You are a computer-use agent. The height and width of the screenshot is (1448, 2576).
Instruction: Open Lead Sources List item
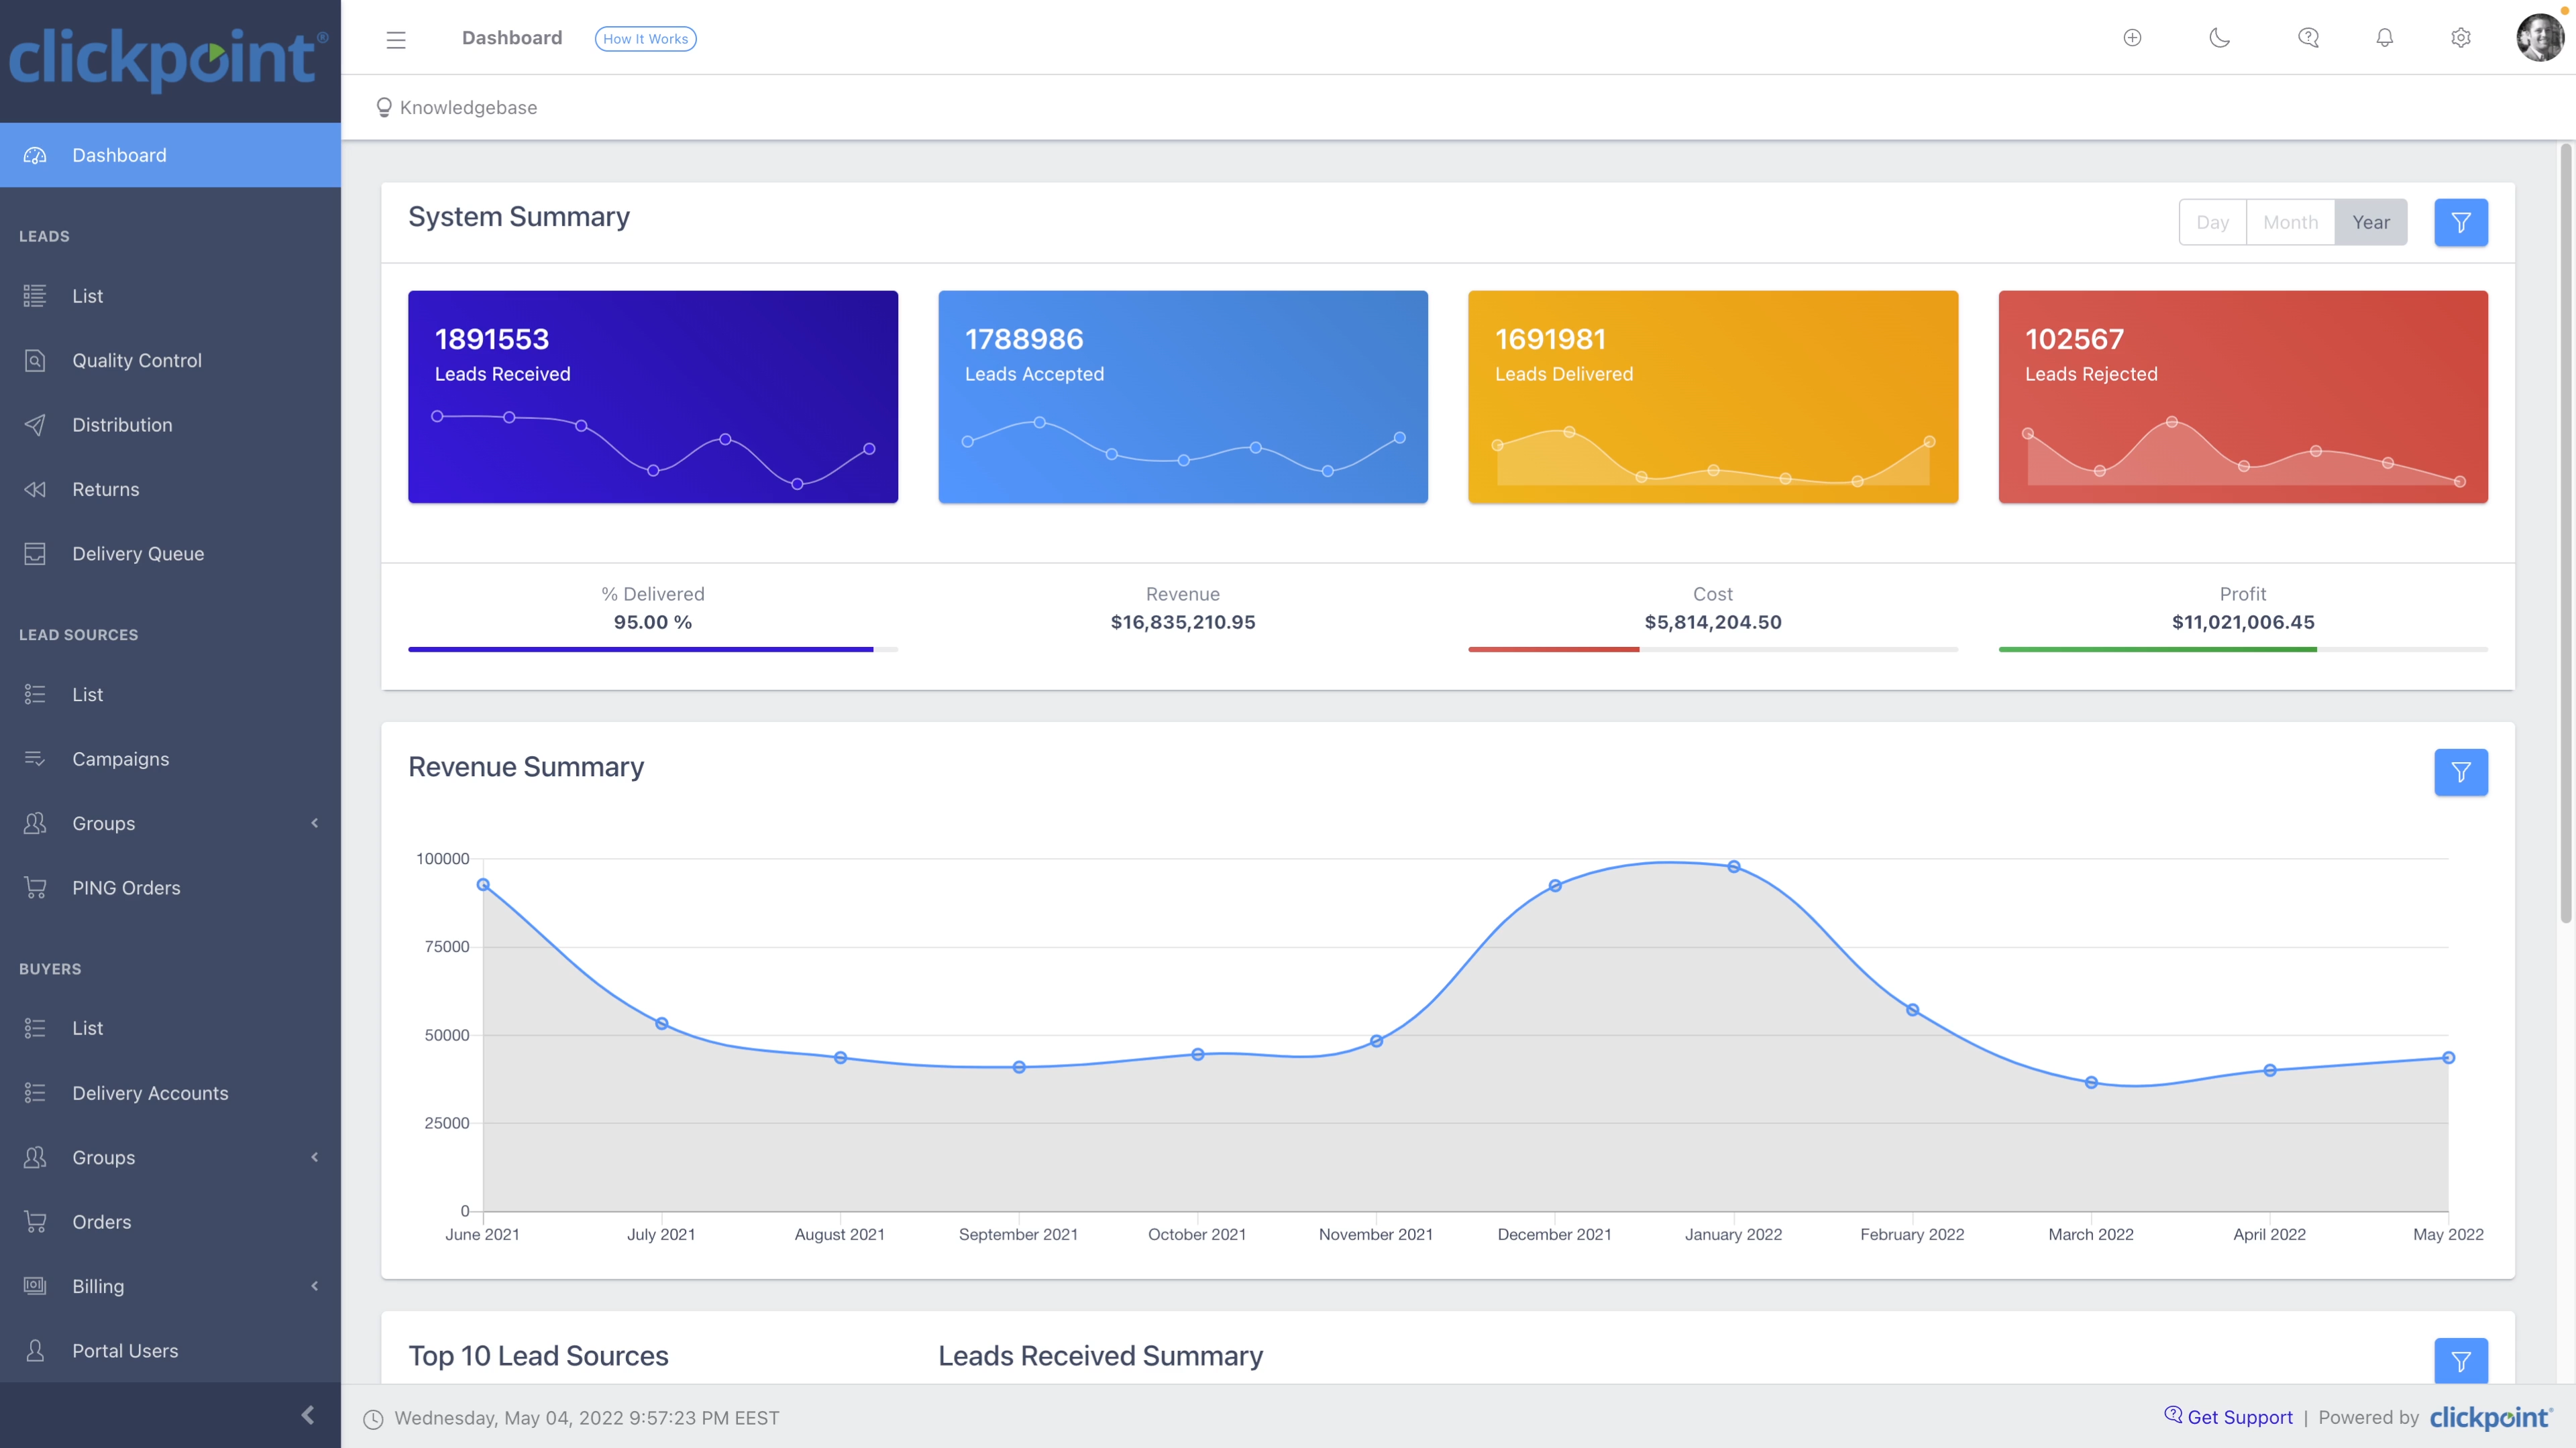(170, 695)
